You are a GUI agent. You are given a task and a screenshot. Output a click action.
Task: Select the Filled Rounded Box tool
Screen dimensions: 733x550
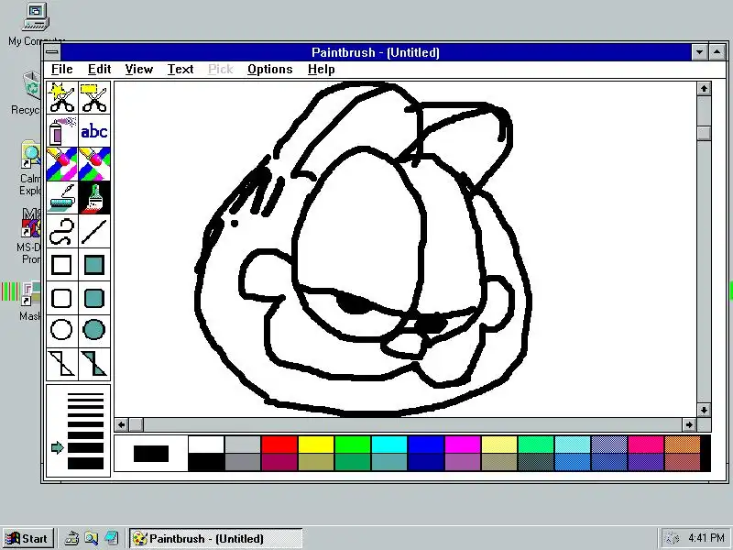point(94,298)
